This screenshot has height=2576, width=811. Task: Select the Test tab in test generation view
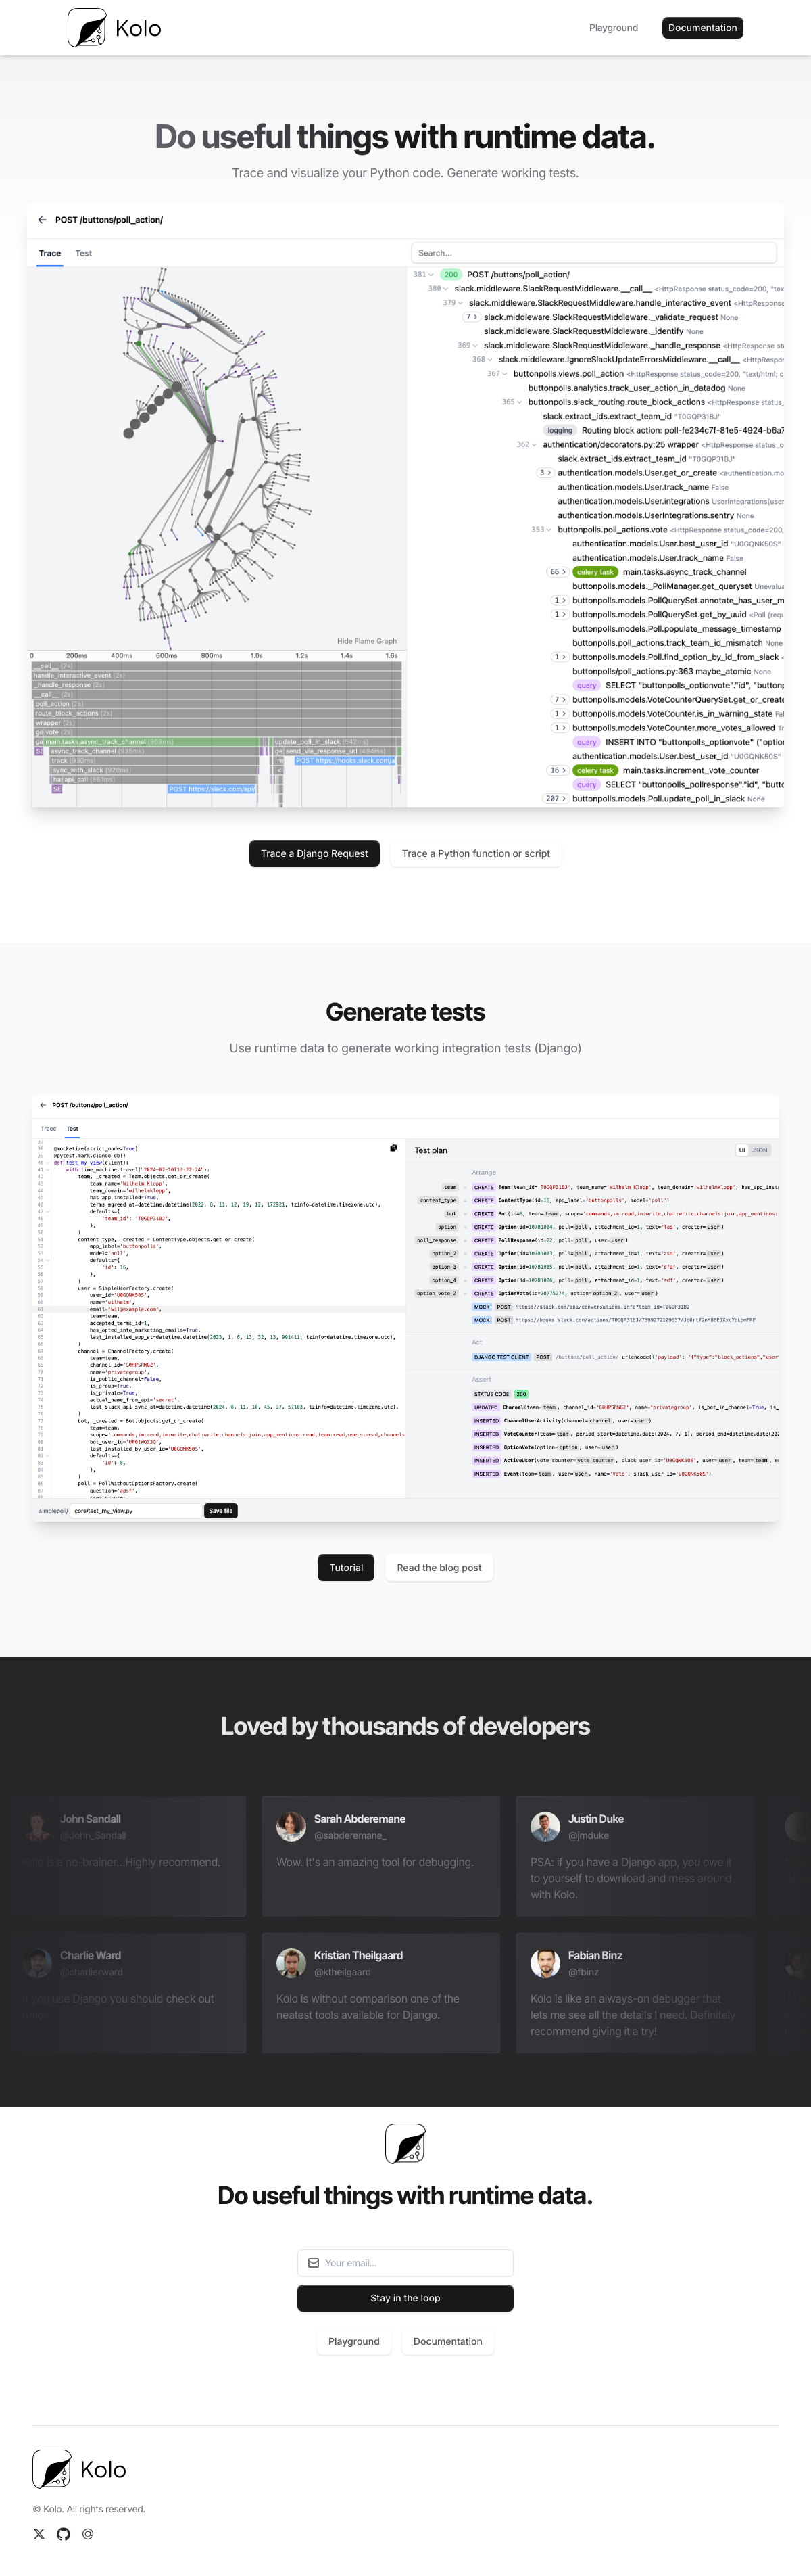[x=72, y=1129]
